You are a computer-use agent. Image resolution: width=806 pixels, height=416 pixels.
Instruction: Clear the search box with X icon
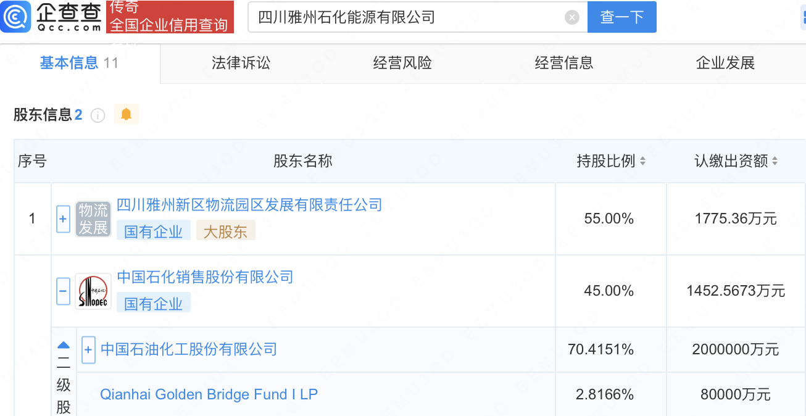click(x=572, y=17)
